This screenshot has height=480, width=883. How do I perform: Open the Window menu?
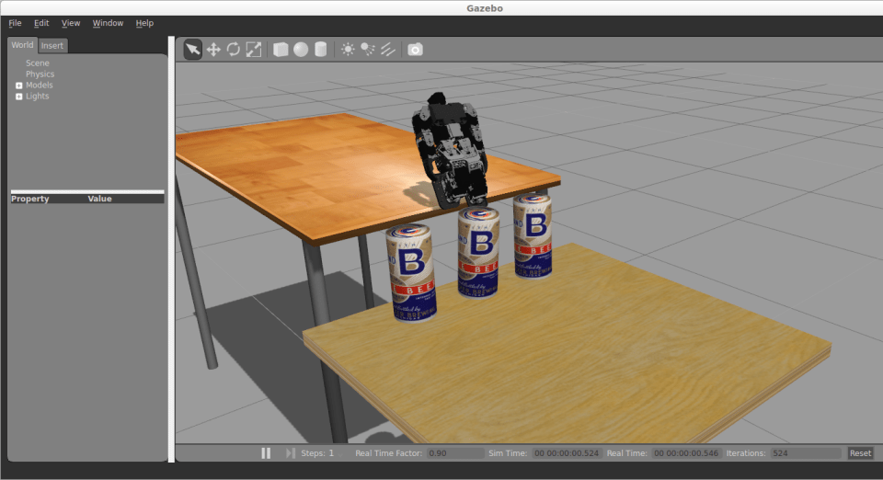[108, 23]
